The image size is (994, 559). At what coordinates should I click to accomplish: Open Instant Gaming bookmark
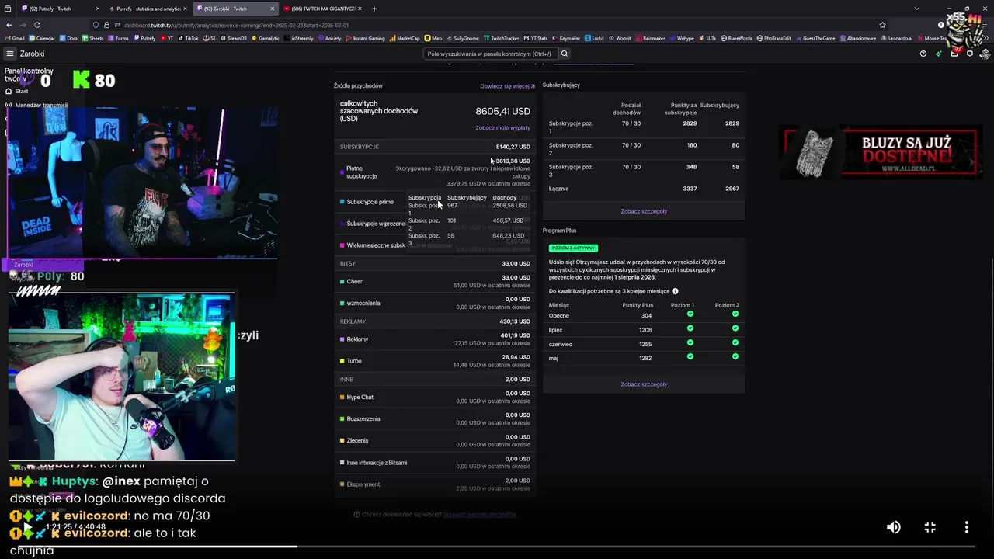click(x=365, y=38)
